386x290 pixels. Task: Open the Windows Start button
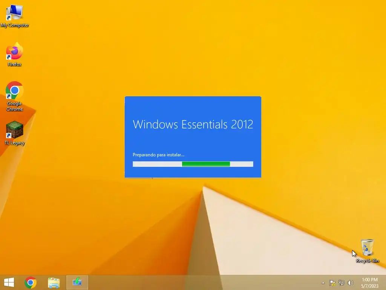click(x=9, y=282)
